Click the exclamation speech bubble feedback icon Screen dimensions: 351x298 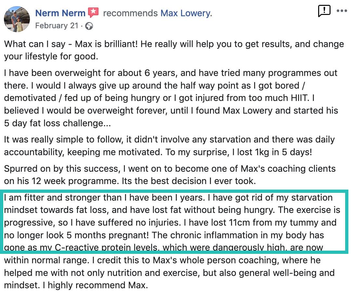[324, 11]
